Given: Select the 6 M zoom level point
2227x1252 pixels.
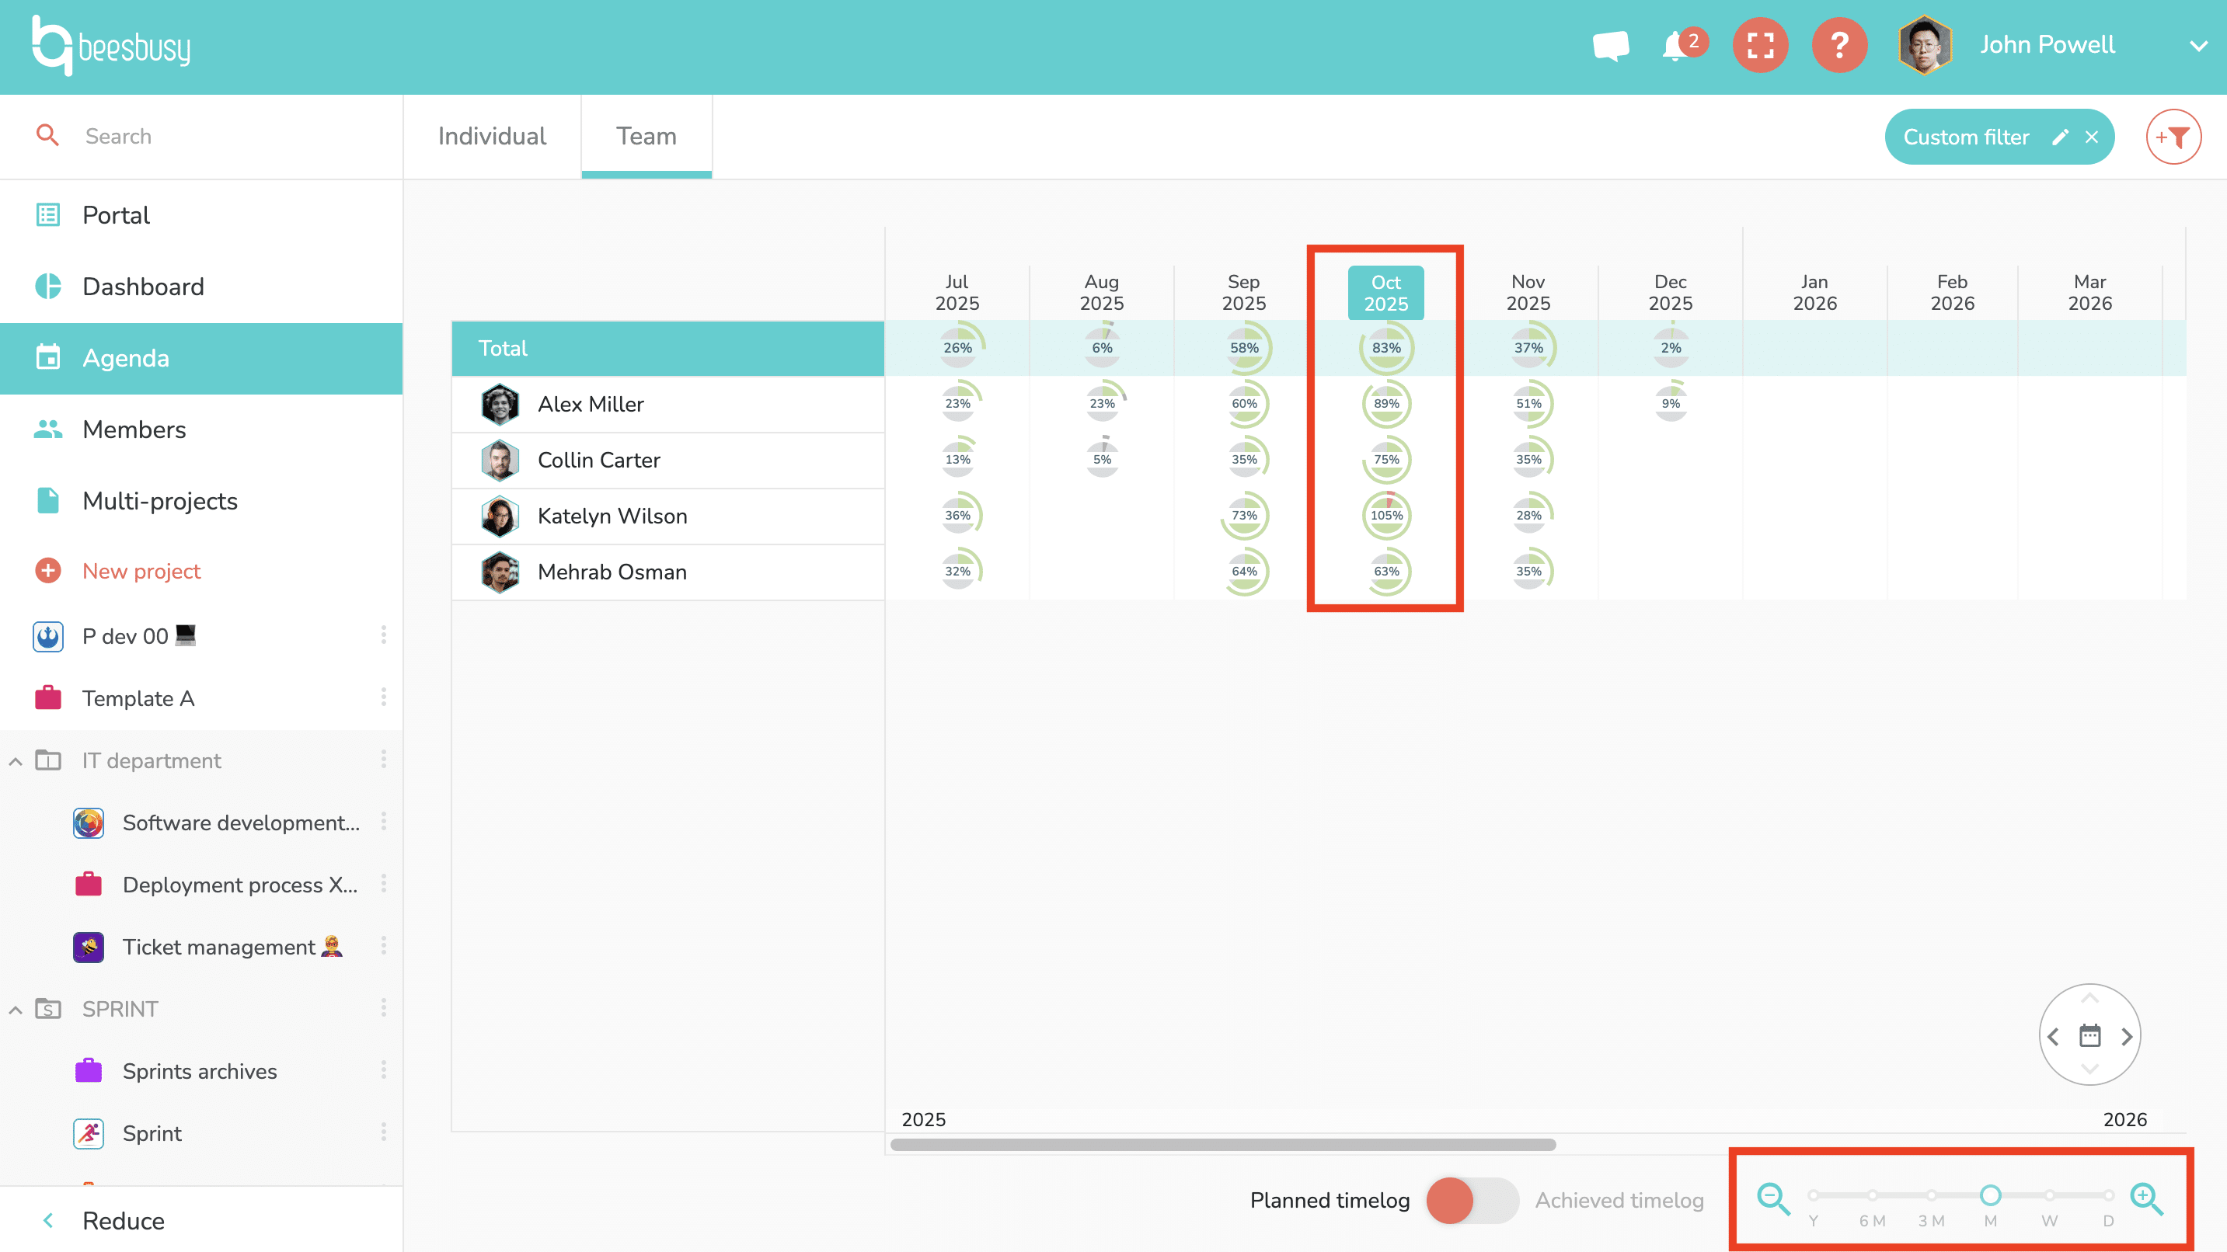Looking at the screenshot, I should coord(1872,1195).
